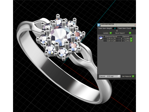
Task: Click the 0,16tw weight cell
Action: (x=127, y=39)
